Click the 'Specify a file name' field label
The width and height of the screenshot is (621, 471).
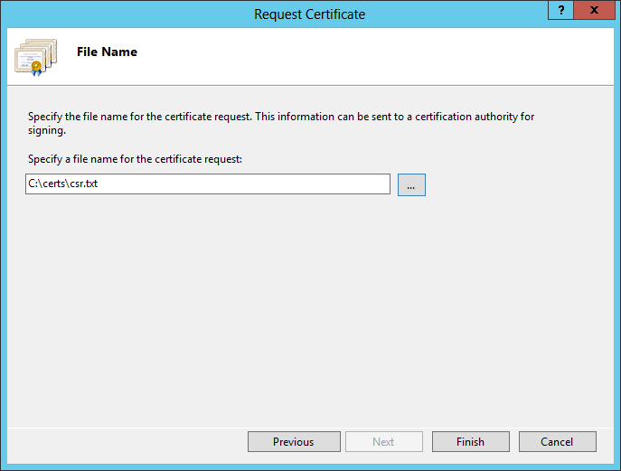135,159
